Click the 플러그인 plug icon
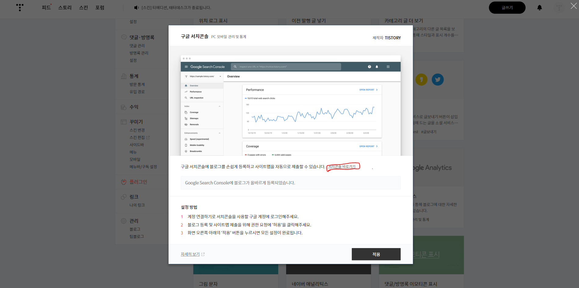 coord(124,182)
